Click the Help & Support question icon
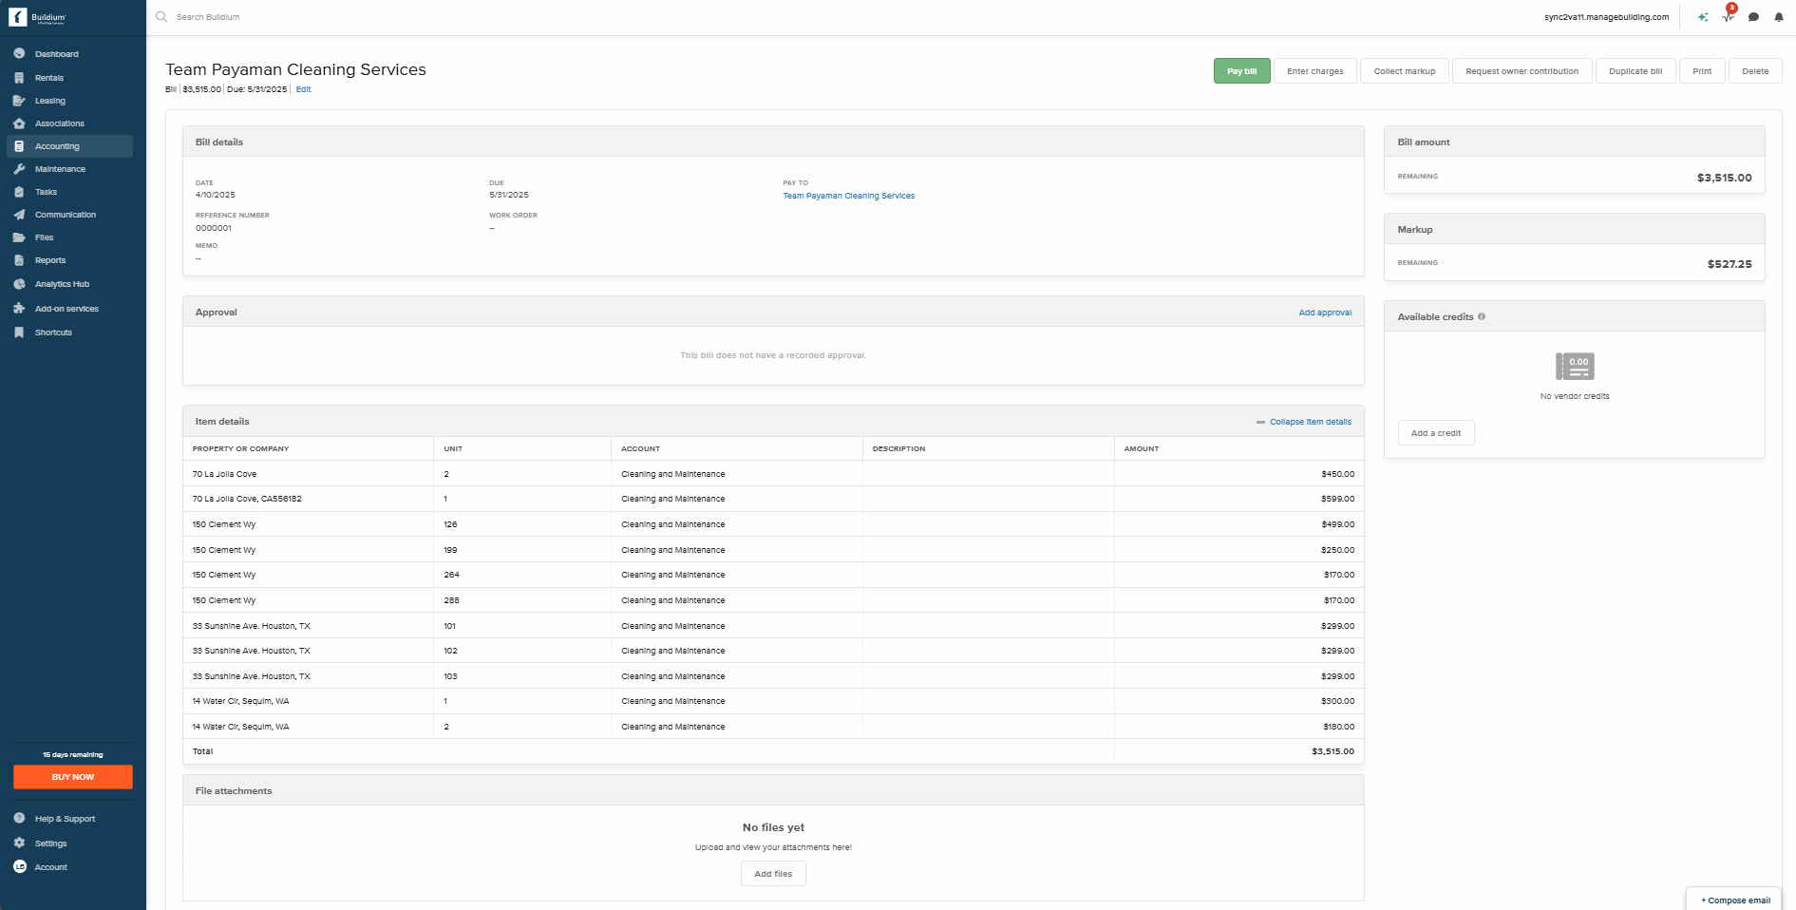Image resolution: width=1796 pixels, height=910 pixels. coord(19,819)
